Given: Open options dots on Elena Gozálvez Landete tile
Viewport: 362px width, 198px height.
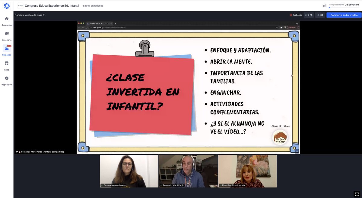Looking at the screenshot, I should [x=221, y=185].
